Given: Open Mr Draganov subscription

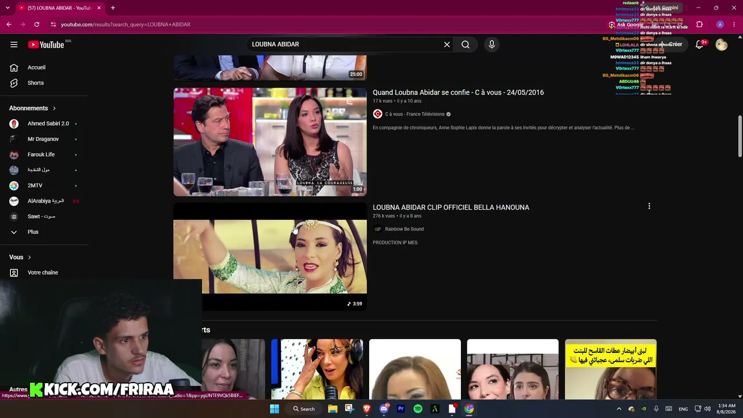Looking at the screenshot, I should [44, 139].
